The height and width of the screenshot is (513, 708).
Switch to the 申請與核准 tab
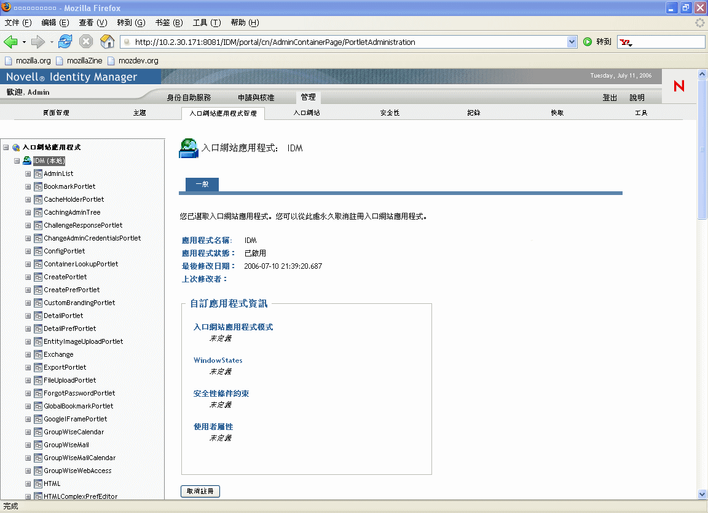click(x=256, y=98)
